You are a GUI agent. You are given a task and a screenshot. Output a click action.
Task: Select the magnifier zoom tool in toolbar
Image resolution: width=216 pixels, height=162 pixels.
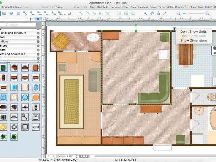coord(145,13)
